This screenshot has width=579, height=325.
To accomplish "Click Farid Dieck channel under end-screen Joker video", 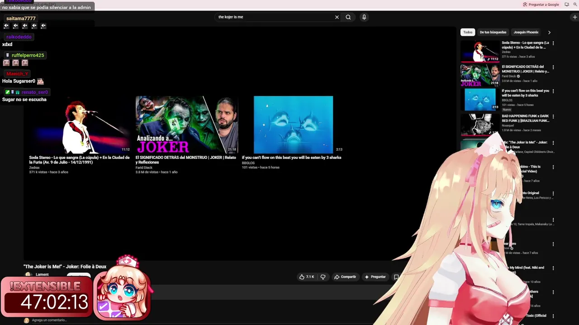I will pos(144,167).
